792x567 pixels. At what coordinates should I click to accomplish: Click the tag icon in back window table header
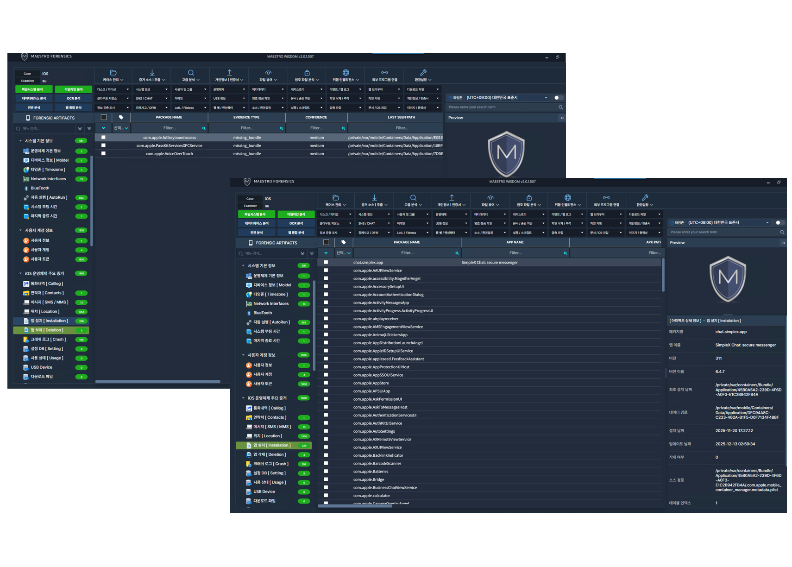coord(121,117)
